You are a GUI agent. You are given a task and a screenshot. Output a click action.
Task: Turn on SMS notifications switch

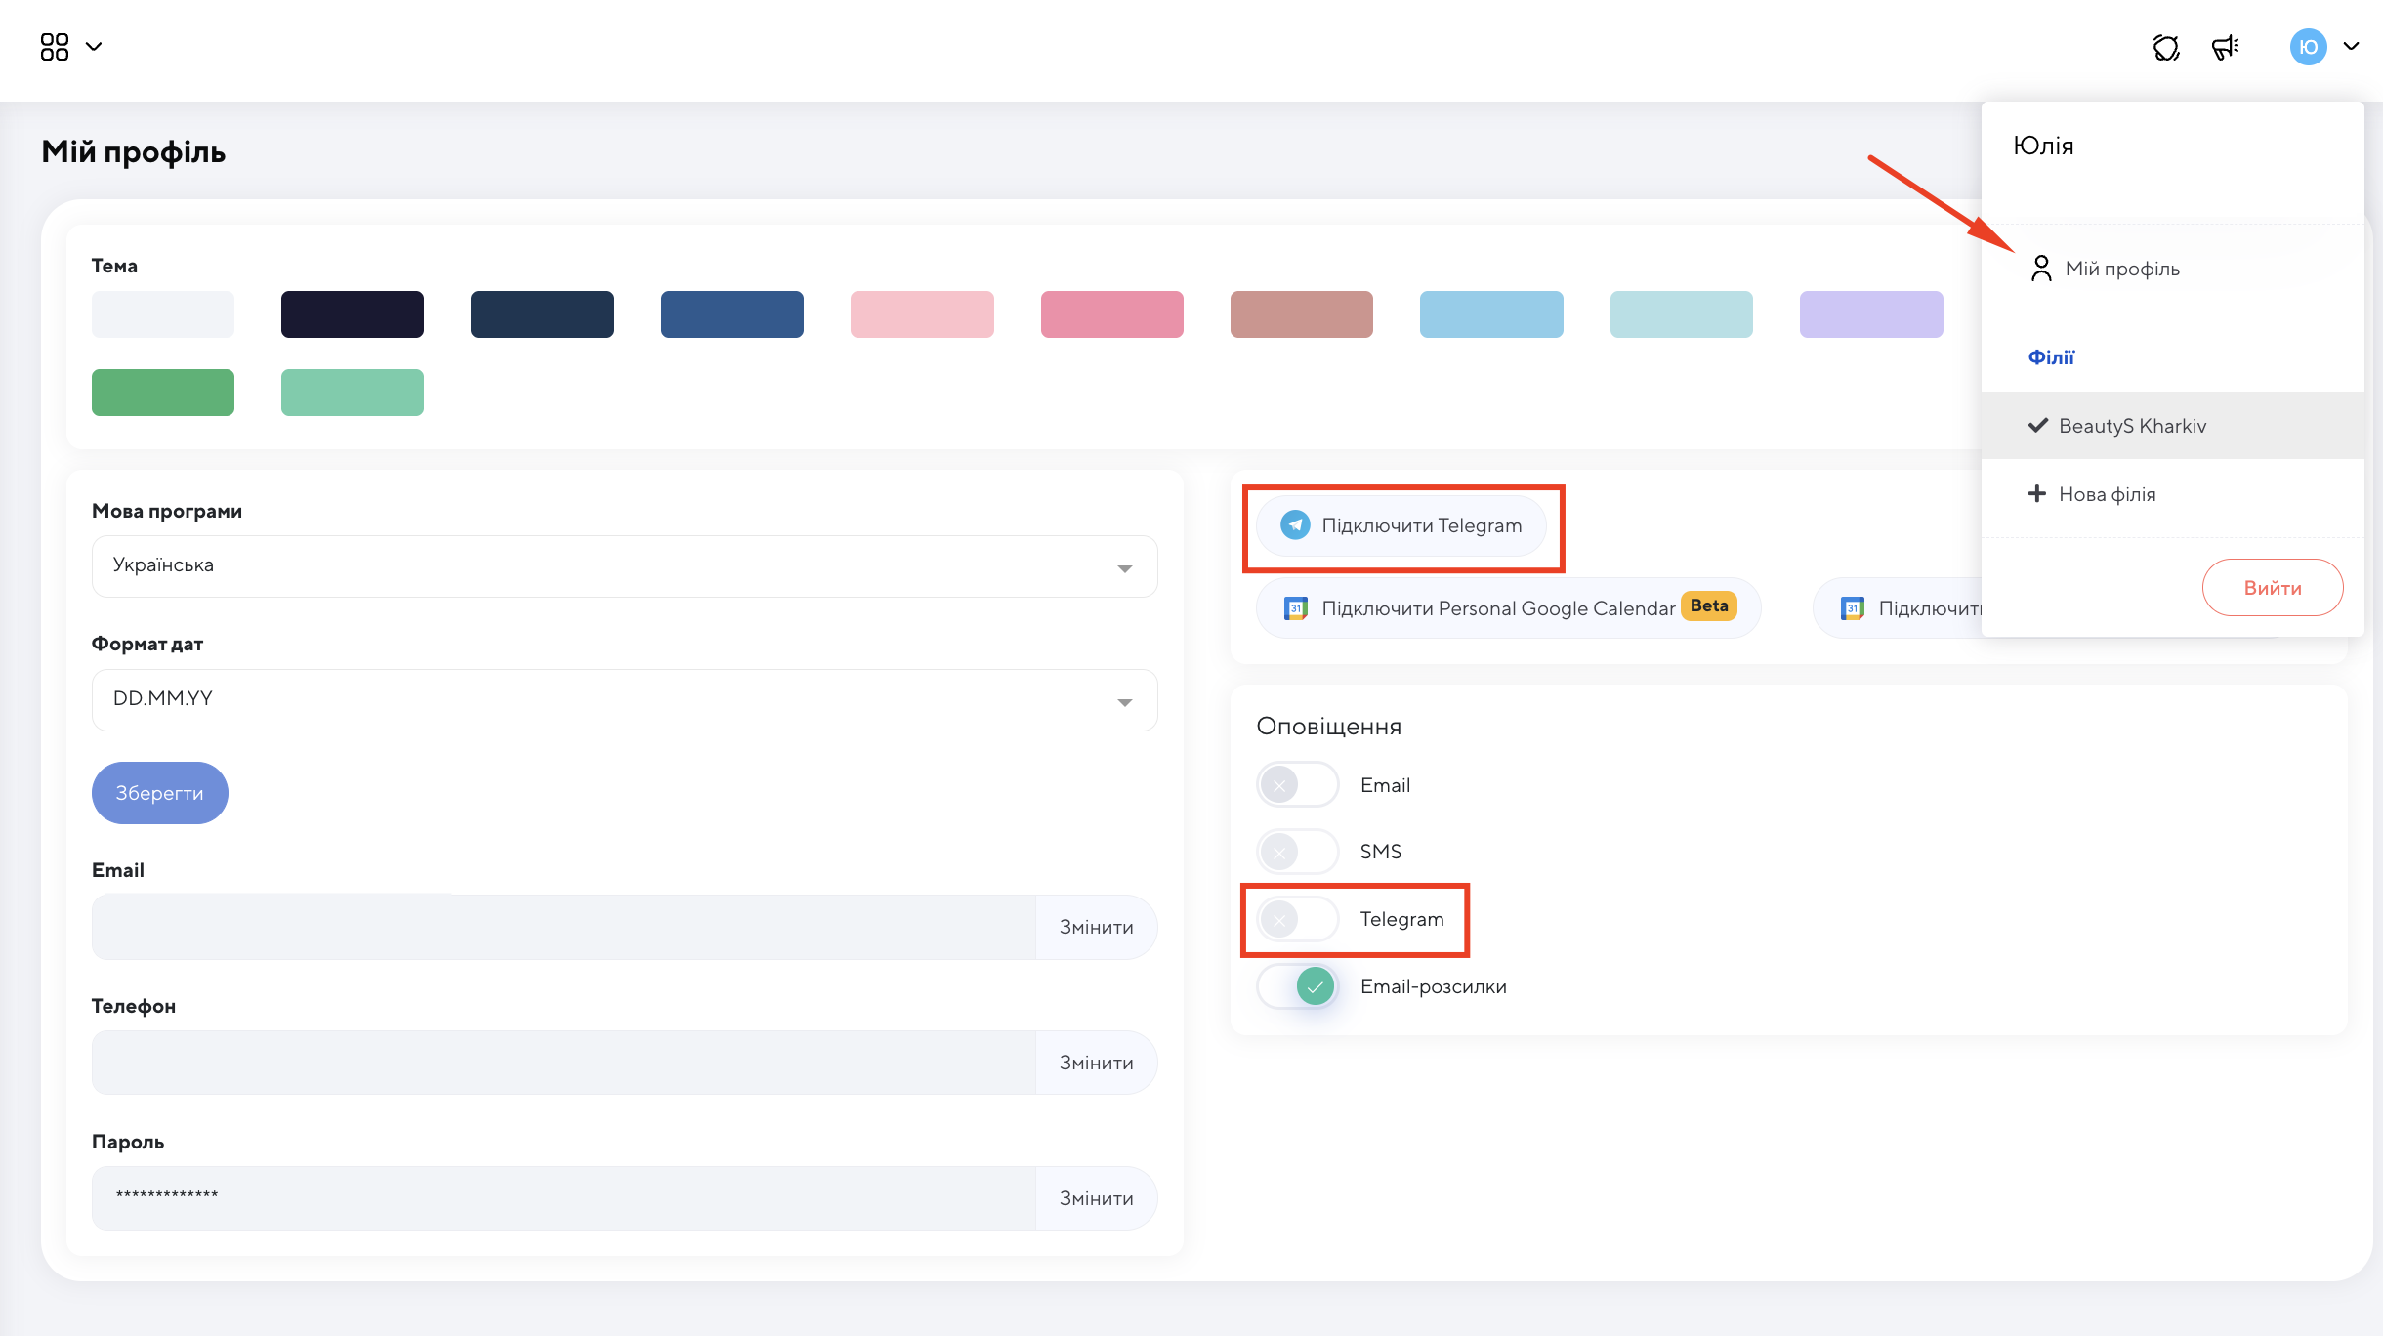(x=1297, y=852)
